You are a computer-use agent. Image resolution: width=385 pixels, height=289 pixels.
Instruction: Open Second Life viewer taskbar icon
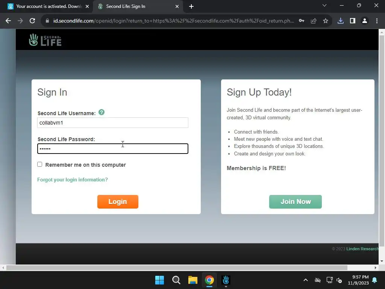tap(226, 280)
